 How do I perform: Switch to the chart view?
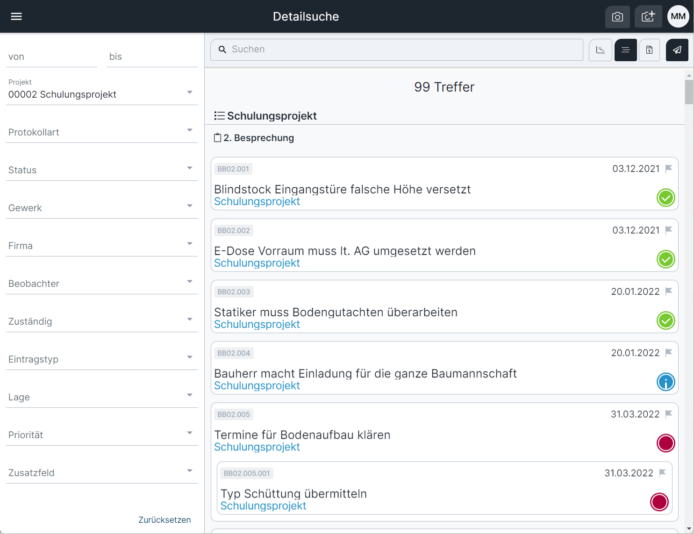tap(601, 50)
